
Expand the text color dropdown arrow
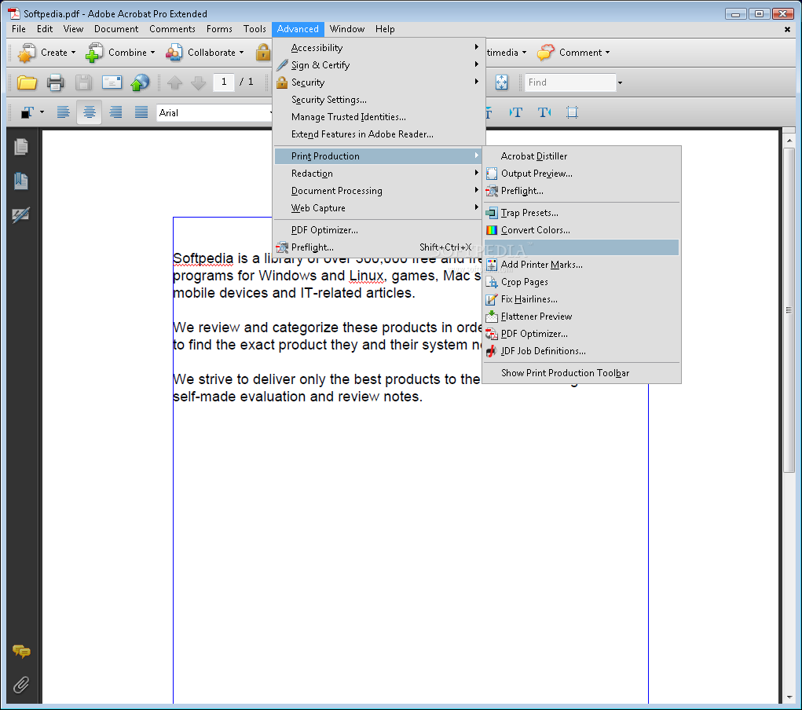coord(42,112)
